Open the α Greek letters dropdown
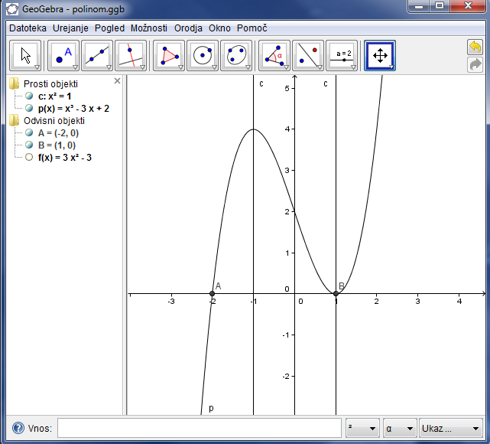This screenshot has height=444, width=490. coord(399,429)
